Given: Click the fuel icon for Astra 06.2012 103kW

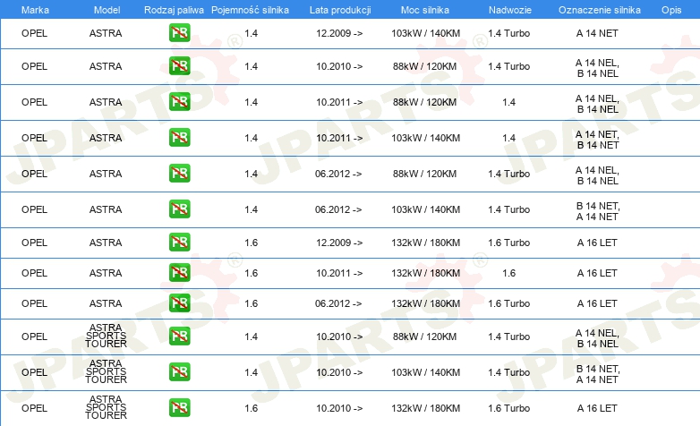Looking at the screenshot, I should [179, 209].
